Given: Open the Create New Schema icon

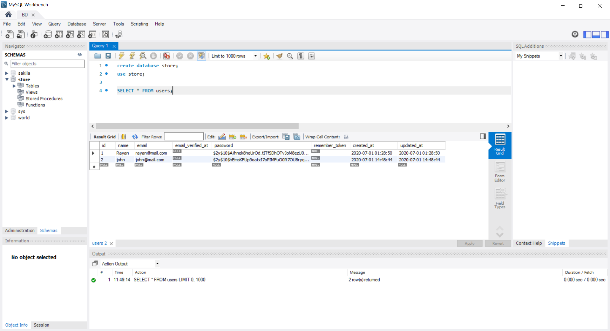Looking at the screenshot, I should click(x=48, y=34).
